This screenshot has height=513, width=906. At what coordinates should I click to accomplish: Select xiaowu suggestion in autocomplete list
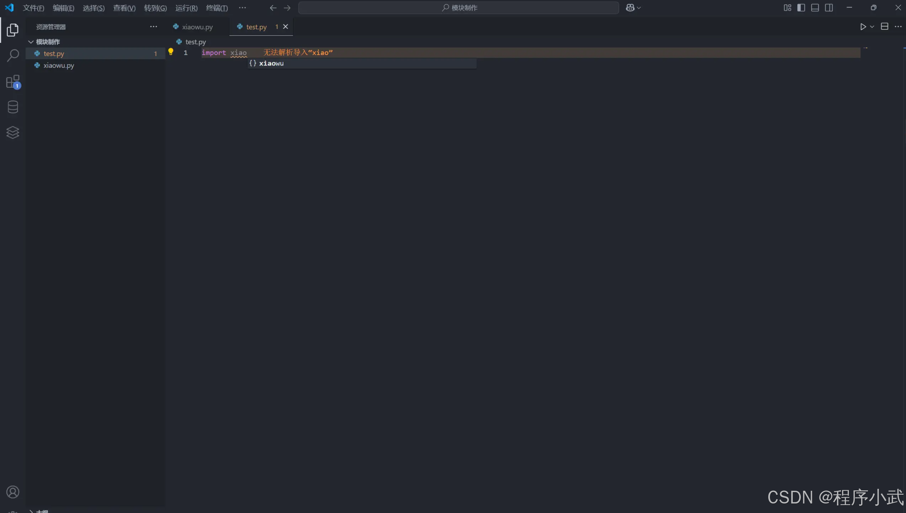click(271, 63)
